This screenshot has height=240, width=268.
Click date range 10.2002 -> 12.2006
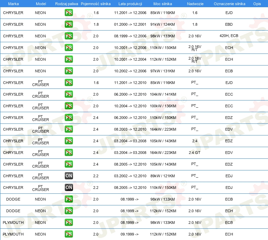(130, 71)
